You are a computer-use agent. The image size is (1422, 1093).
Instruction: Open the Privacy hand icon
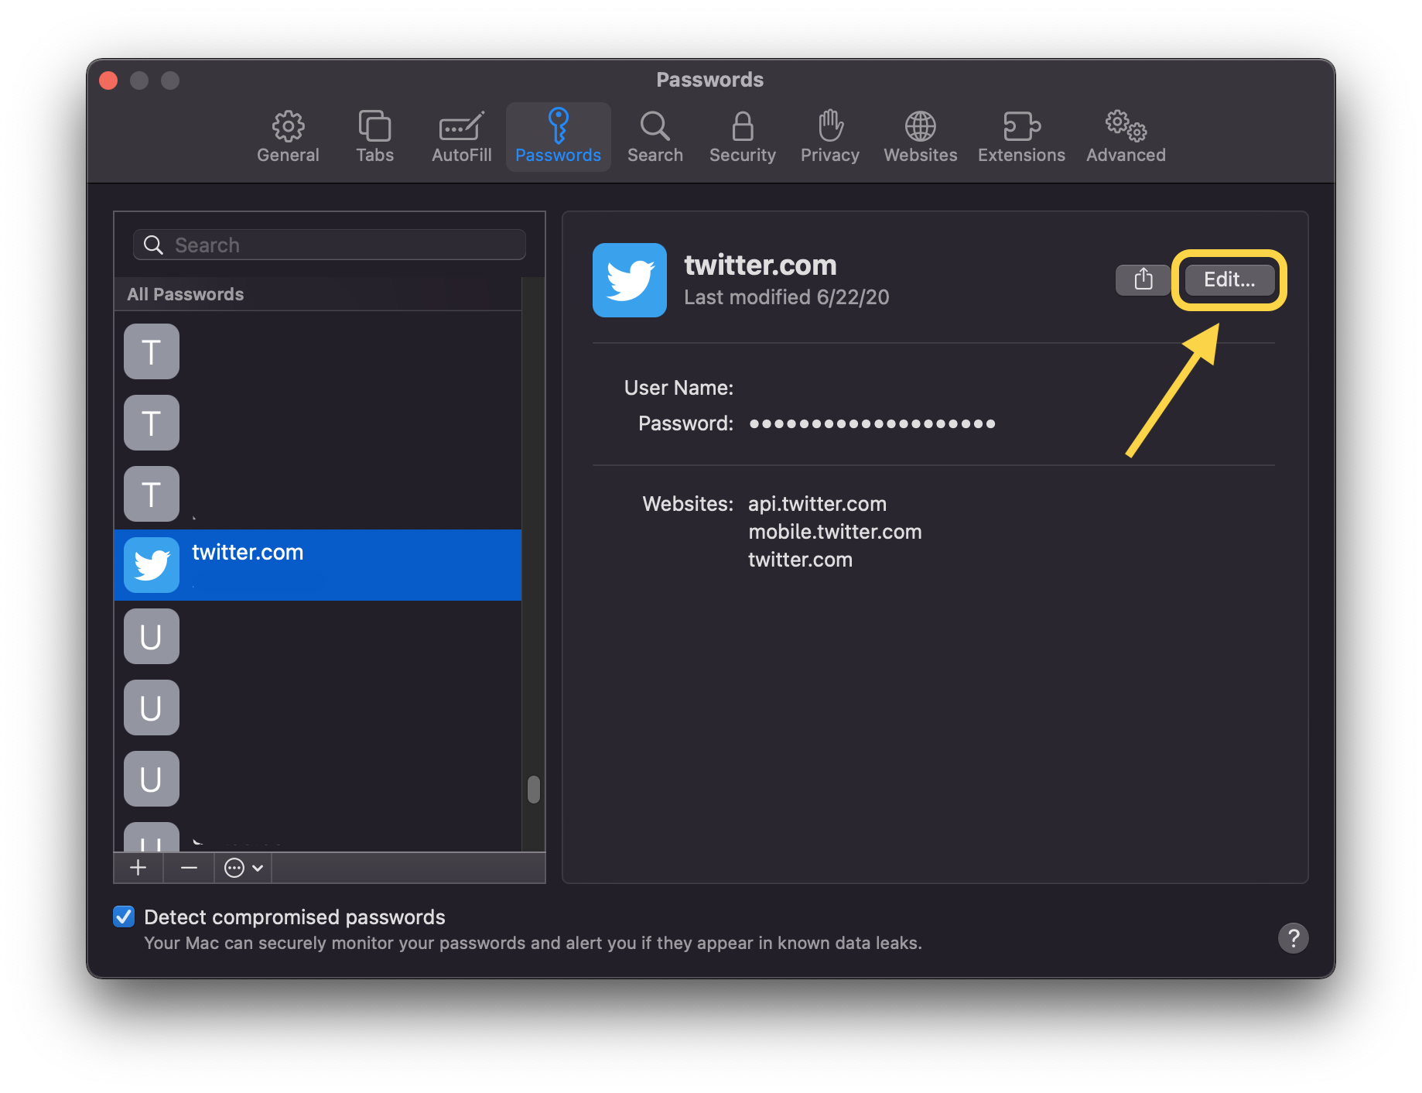830,137
